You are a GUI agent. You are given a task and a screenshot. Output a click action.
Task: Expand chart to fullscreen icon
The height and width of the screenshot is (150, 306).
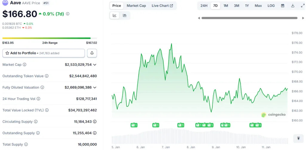pos(303,6)
